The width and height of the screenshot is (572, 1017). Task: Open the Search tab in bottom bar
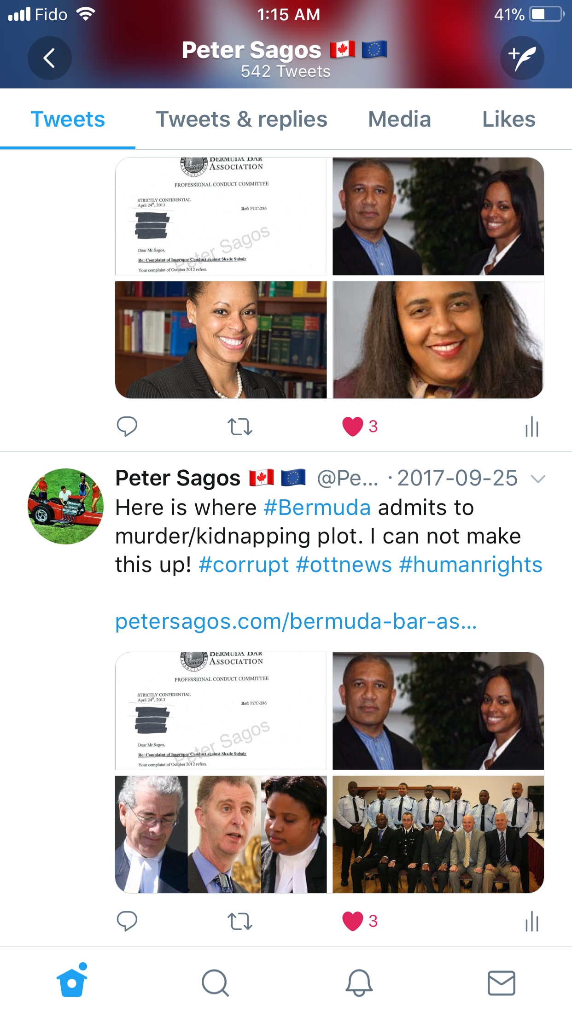(215, 983)
